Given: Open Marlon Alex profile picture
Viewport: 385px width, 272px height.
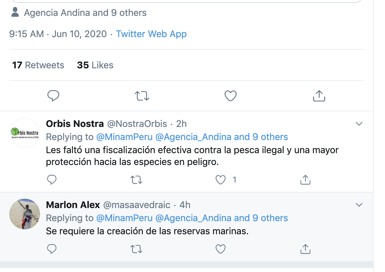Looking at the screenshot, I should [x=25, y=214].
